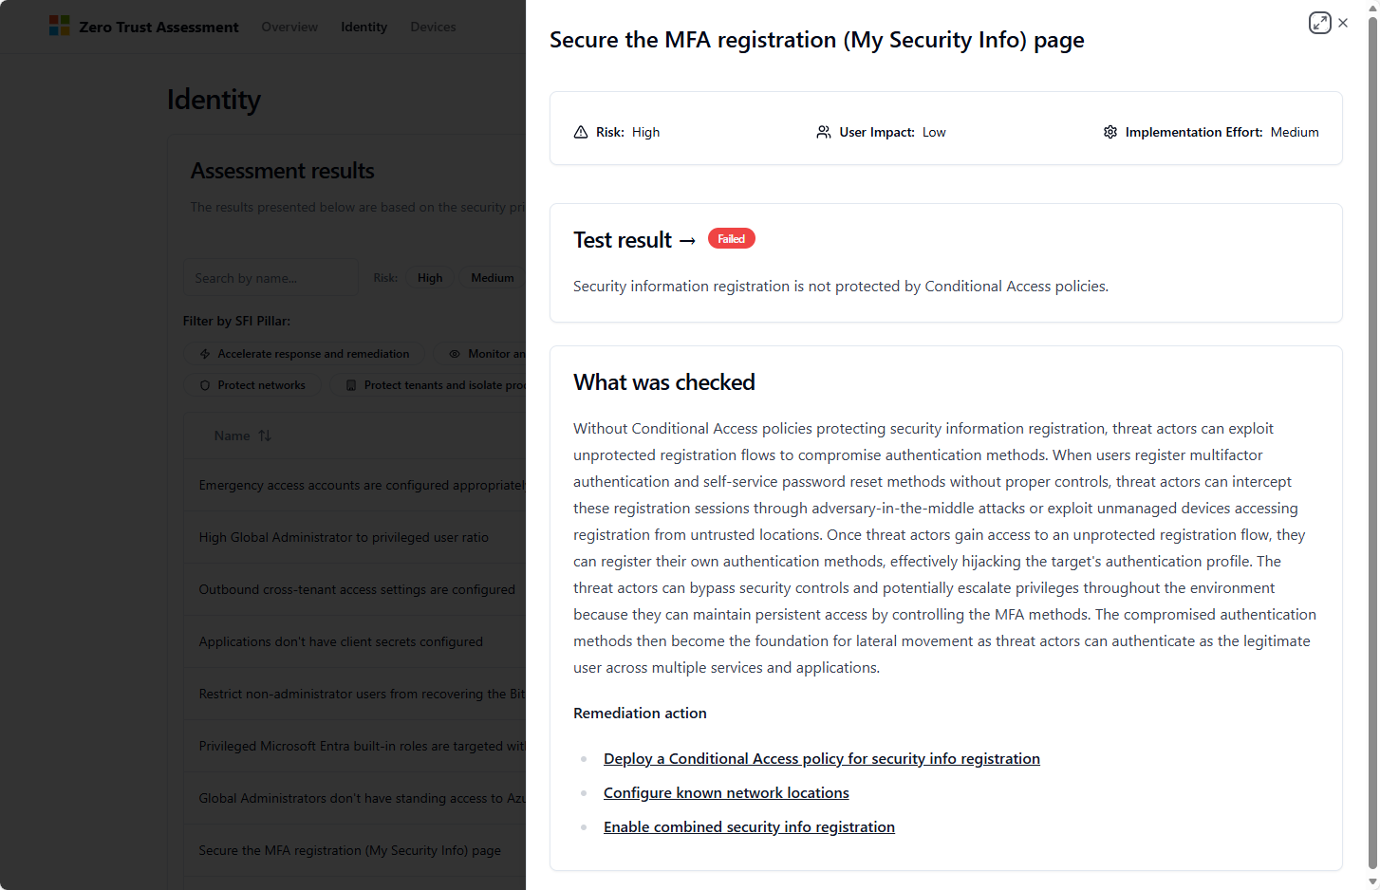Expand the detail panel to fullscreen

point(1319,22)
